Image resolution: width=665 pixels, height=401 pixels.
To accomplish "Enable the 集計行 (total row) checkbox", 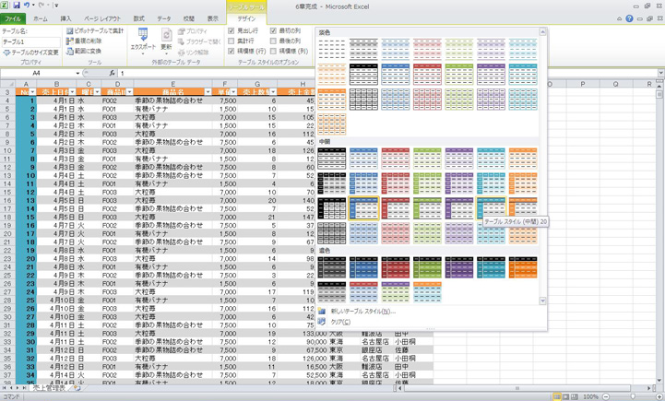I will [232, 41].
